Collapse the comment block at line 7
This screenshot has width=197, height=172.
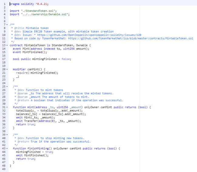7,25
